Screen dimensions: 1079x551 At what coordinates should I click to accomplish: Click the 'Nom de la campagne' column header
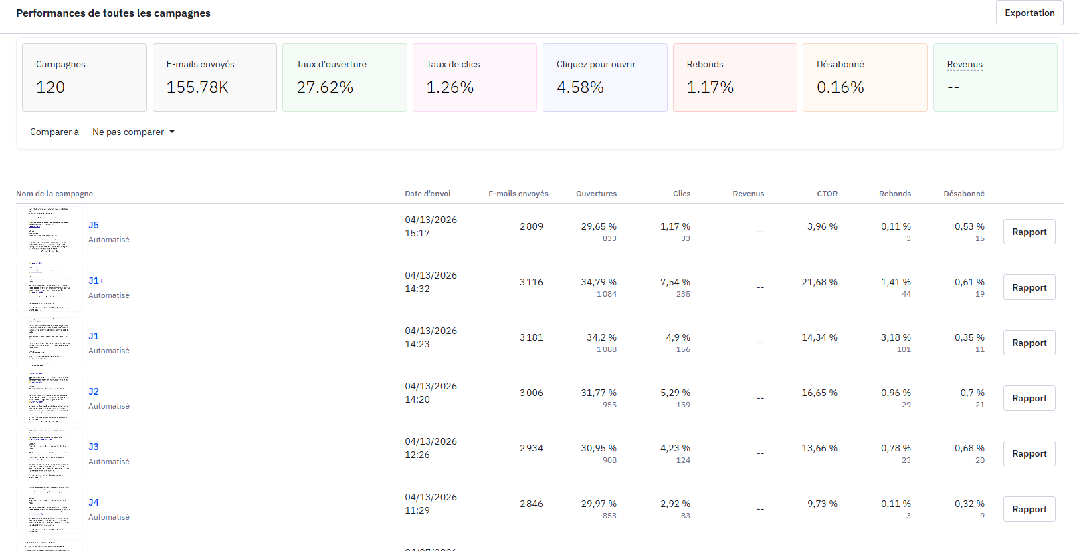click(55, 194)
